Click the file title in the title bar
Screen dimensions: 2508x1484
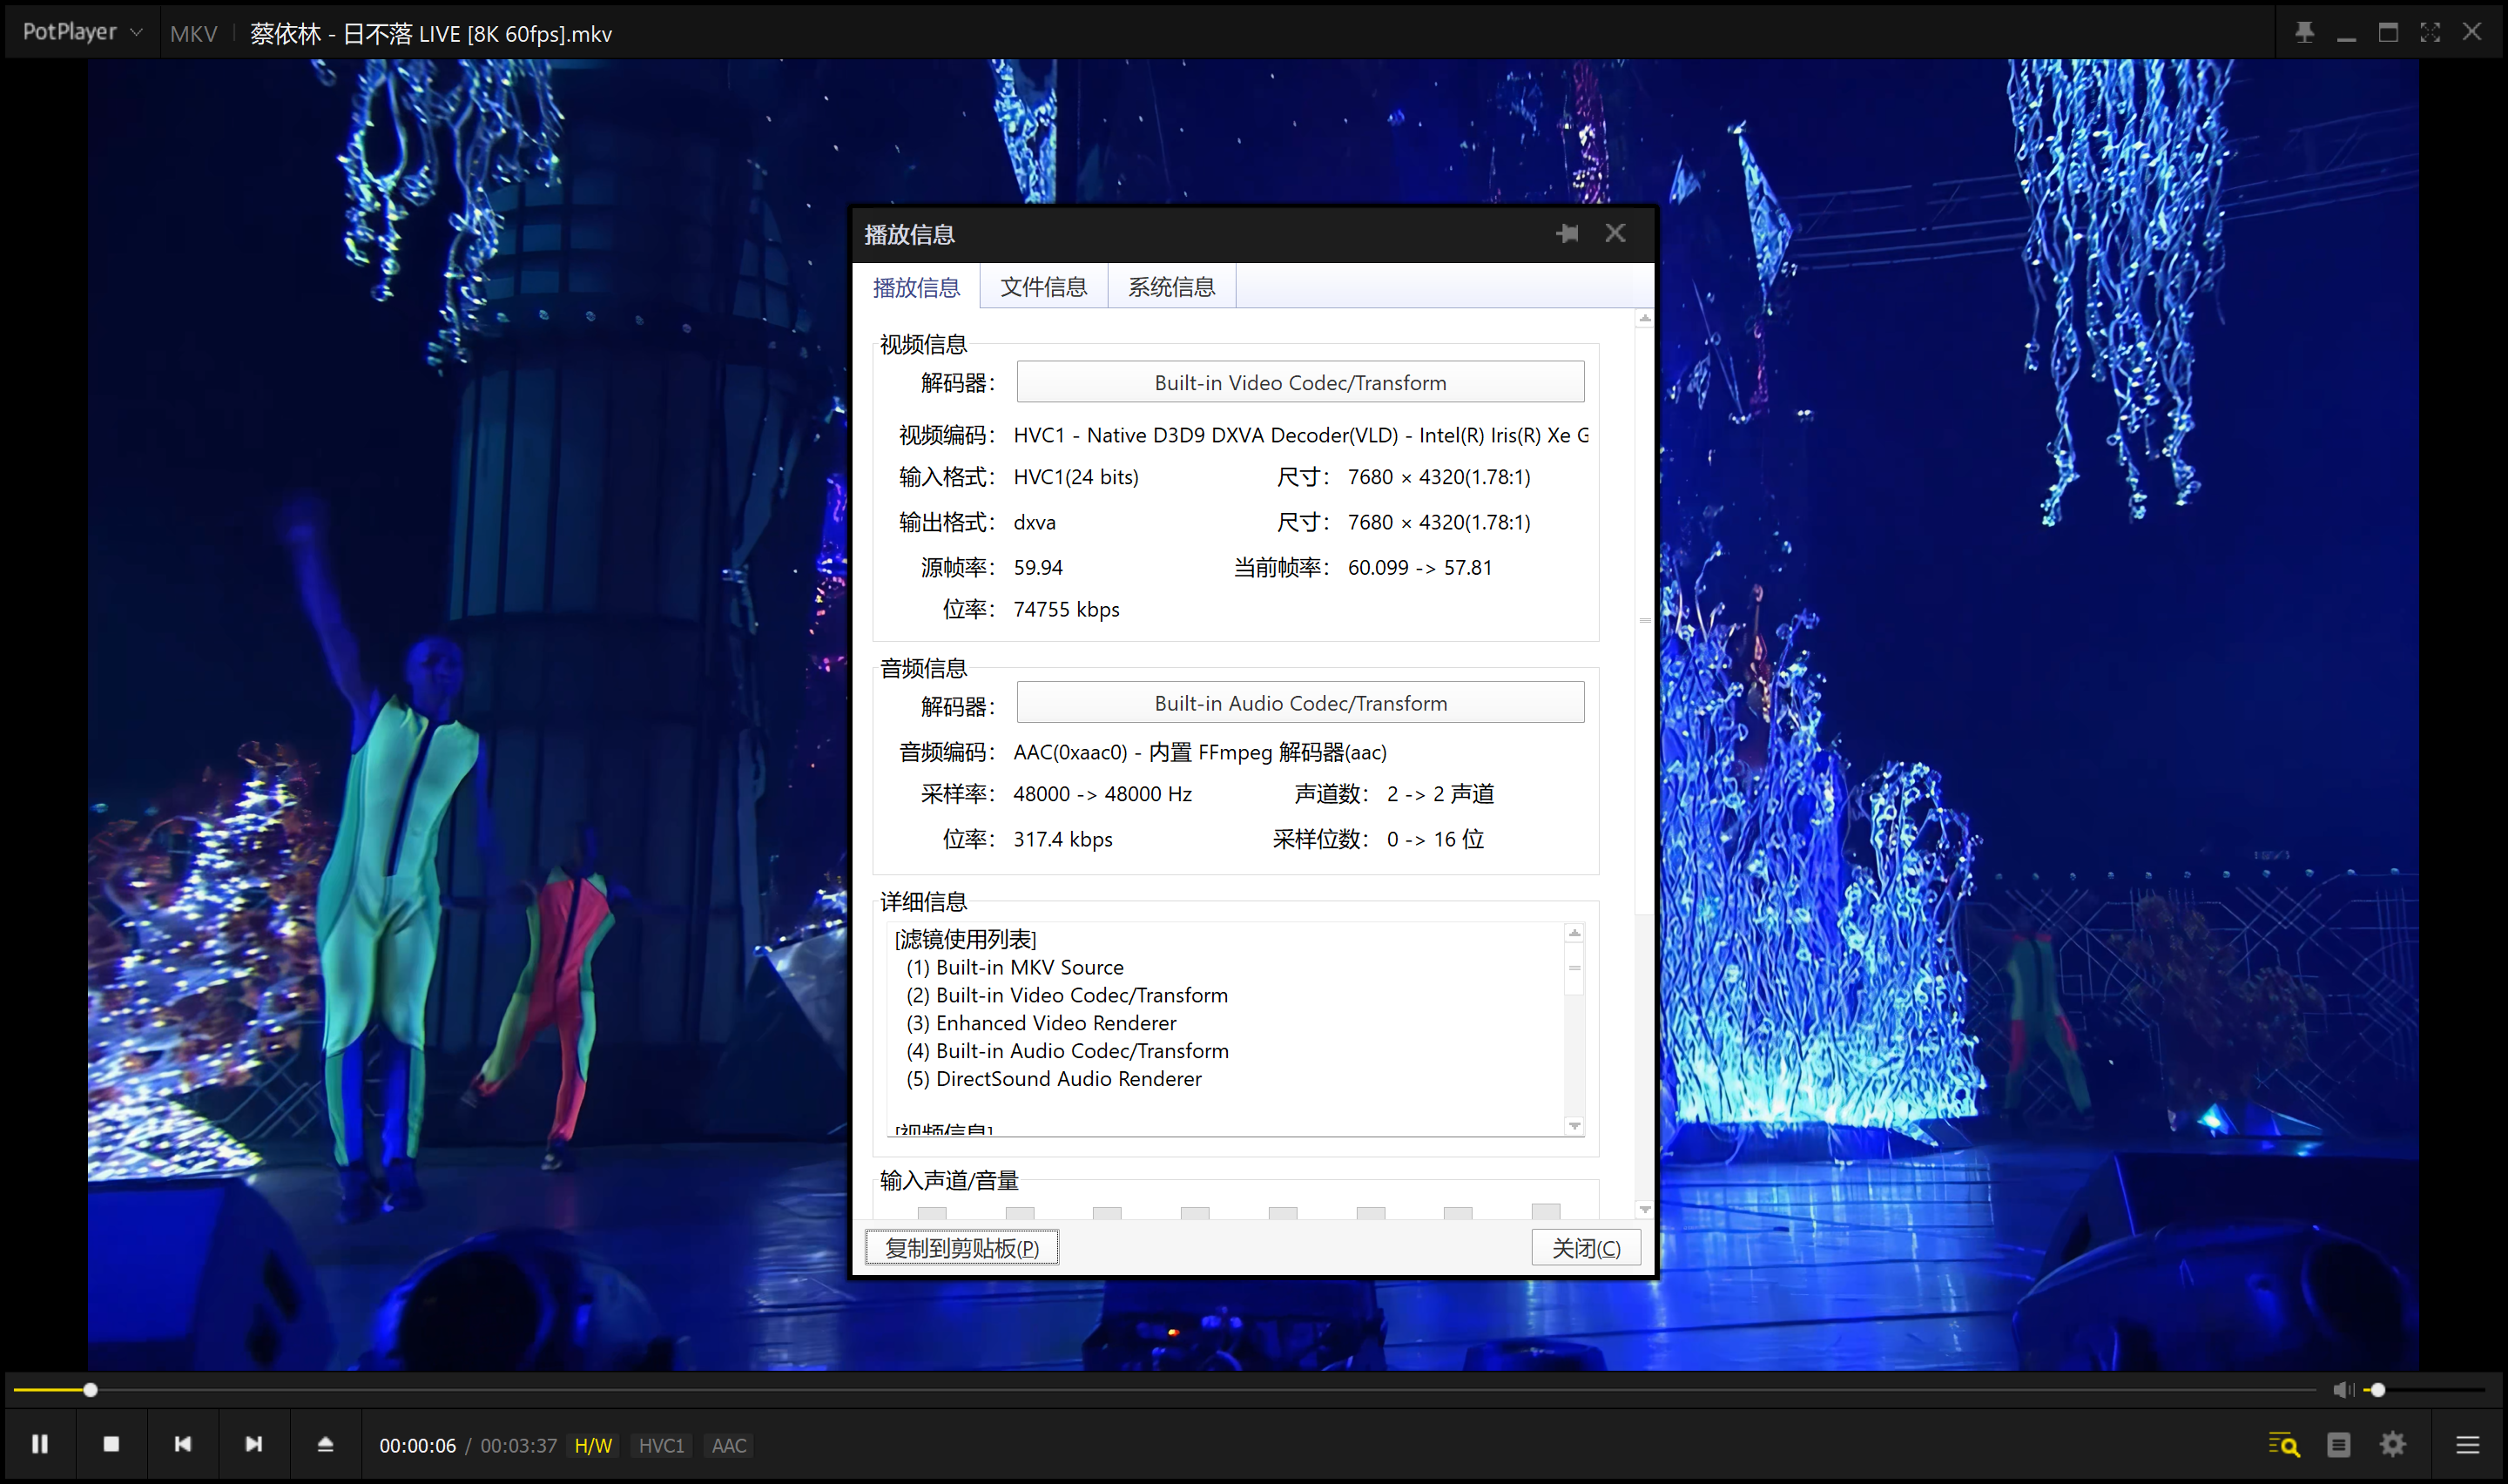tap(431, 34)
